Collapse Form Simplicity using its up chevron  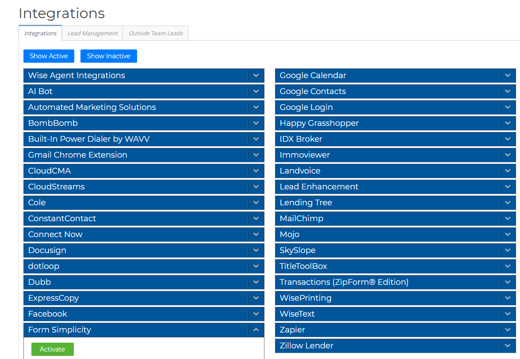pos(256,329)
